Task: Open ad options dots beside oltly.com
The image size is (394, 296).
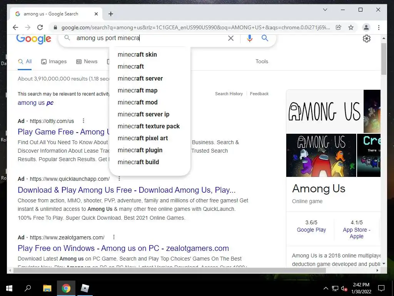Action: 83,121
